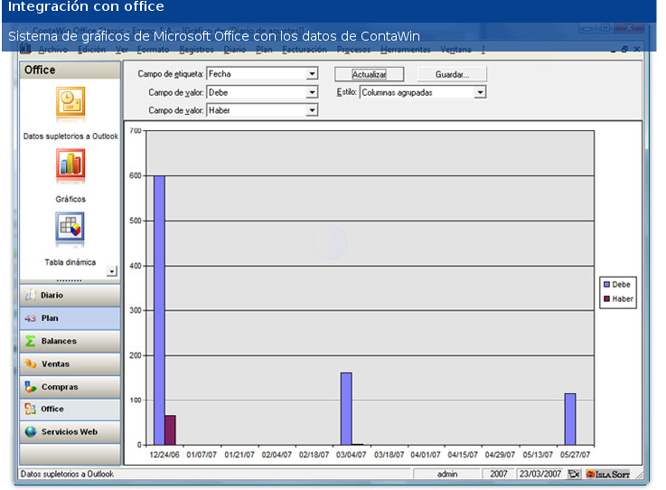666x490 pixels.
Task: Click the Balances sigma icon
Action: tap(30, 341)
